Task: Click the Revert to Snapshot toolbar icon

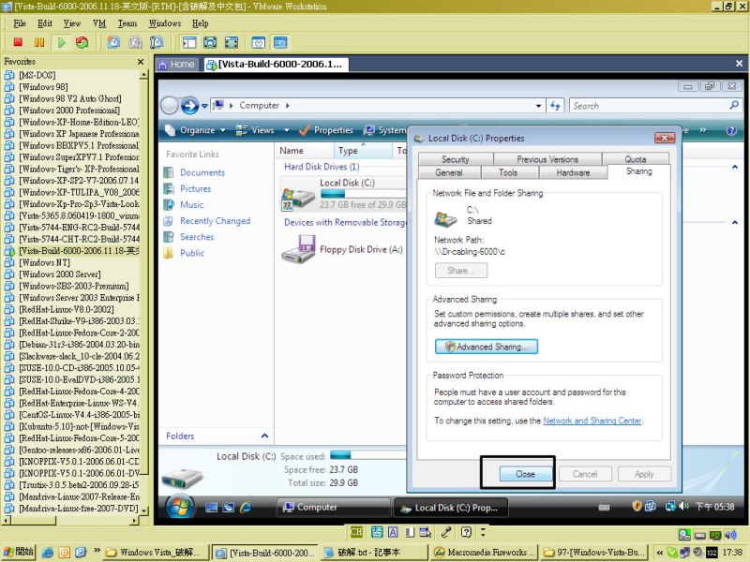Action: pos(135,42)
